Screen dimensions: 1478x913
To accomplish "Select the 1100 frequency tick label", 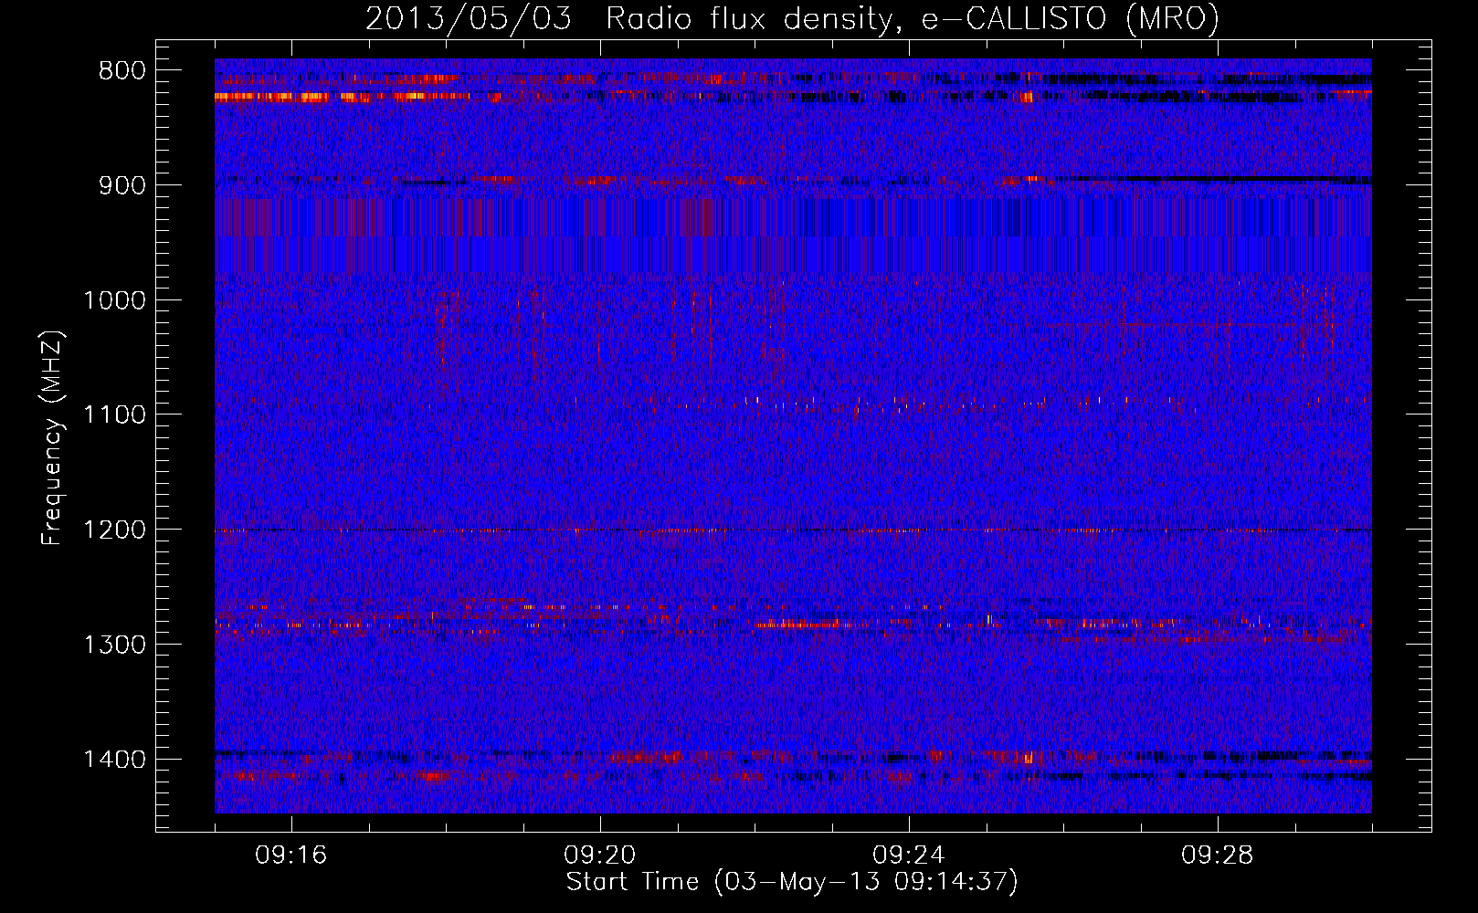I will click(x=114, y=415).
